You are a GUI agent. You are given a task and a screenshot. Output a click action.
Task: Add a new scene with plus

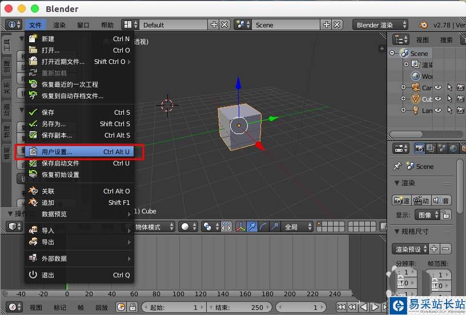[x=326, y=25]
